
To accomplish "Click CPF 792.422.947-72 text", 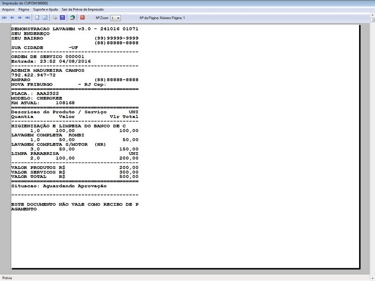I will 33,75.
